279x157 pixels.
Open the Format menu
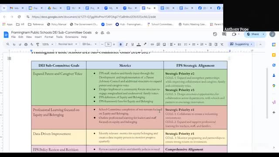click(x=49, y=37)
